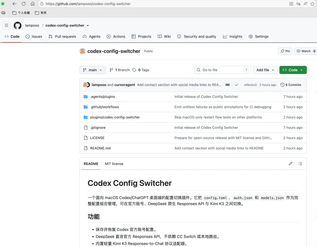Expand the codex-config-switcher breadcrumb dropdown
Viewport: 317px width, 247px height.
(x=87, y=26)
